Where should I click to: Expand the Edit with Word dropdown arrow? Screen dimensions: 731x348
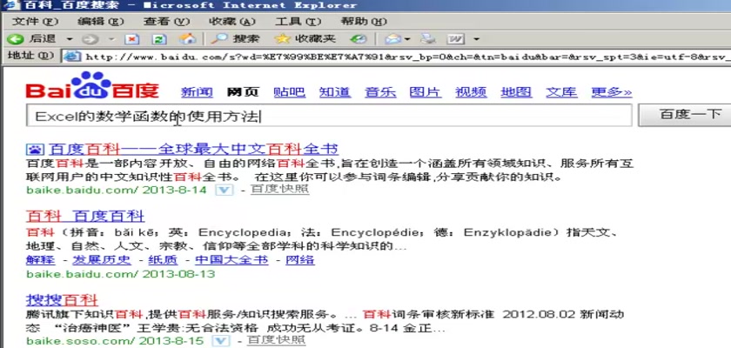[476, 39]
